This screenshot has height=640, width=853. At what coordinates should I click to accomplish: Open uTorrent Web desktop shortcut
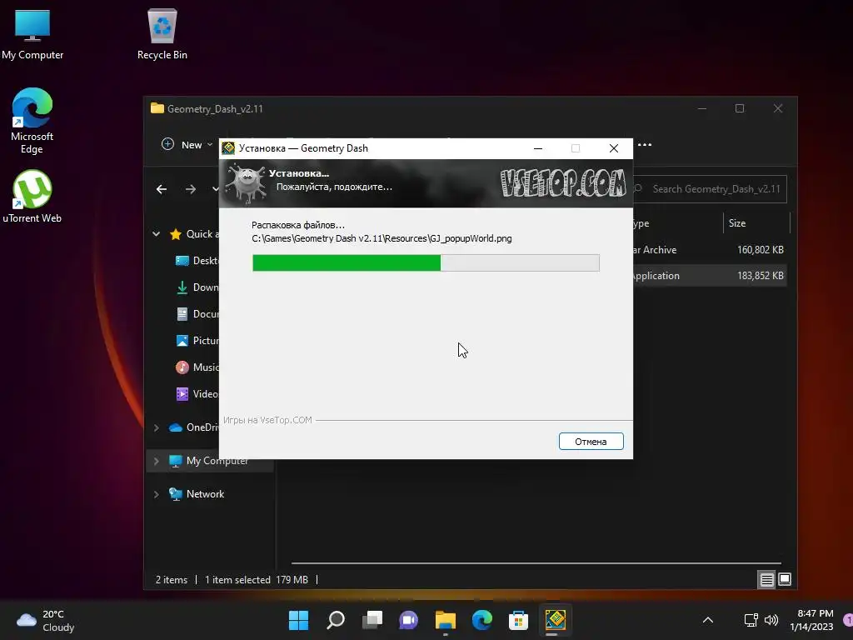click(x=32, y=197)
